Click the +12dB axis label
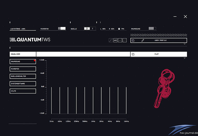Viewport: 198px width, 136px height. (x=42, y=60)
